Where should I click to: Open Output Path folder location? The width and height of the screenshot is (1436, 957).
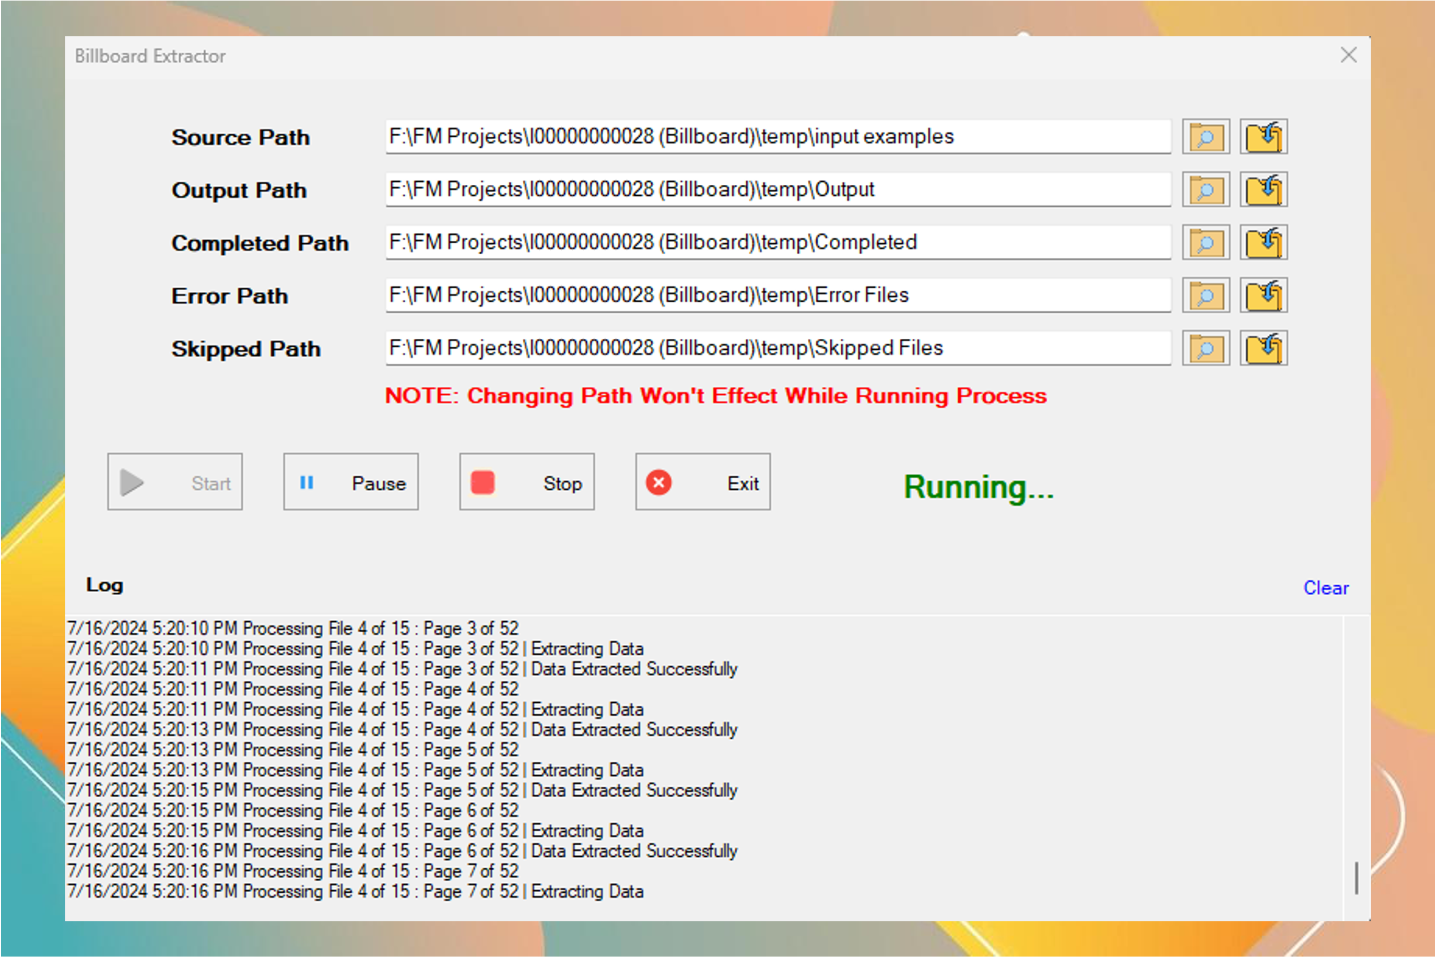tap(1263, 190)
